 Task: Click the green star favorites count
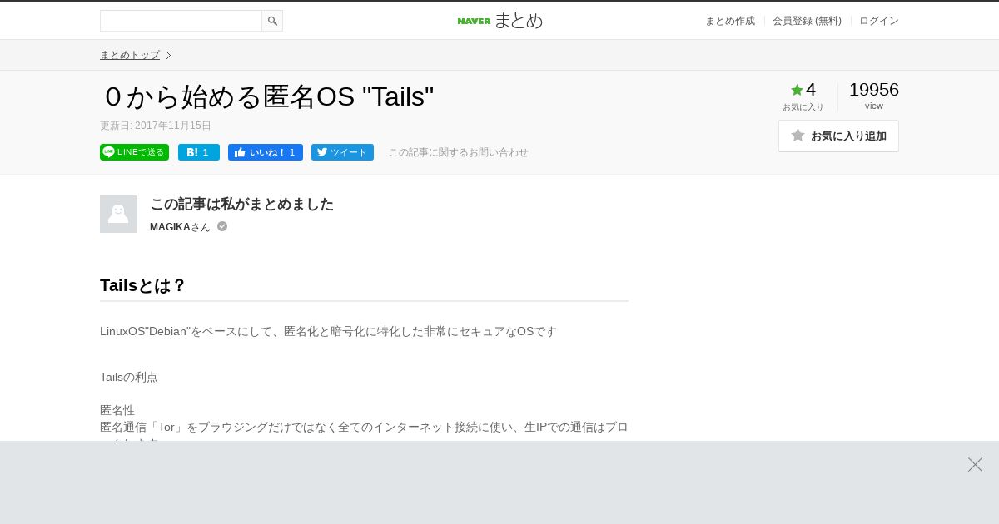pos(803,90)
